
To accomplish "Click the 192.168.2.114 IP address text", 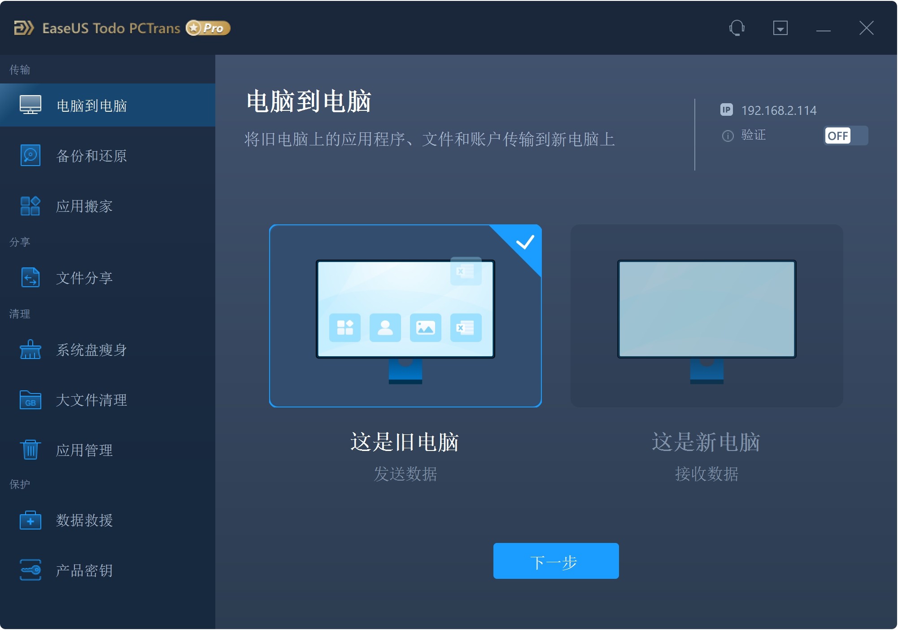I will pyautogui.click(x=779, y=110).
